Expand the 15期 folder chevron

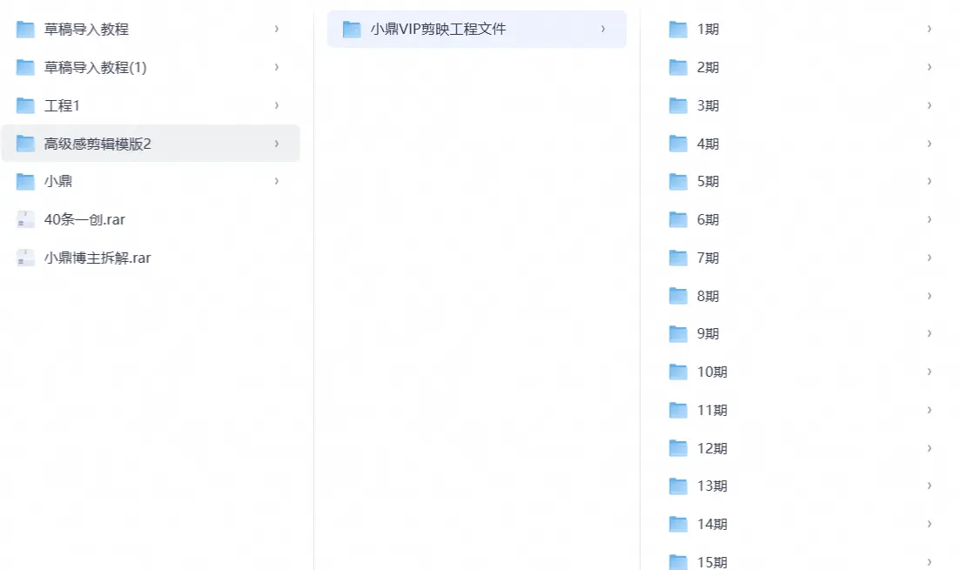tap(930, 562)
